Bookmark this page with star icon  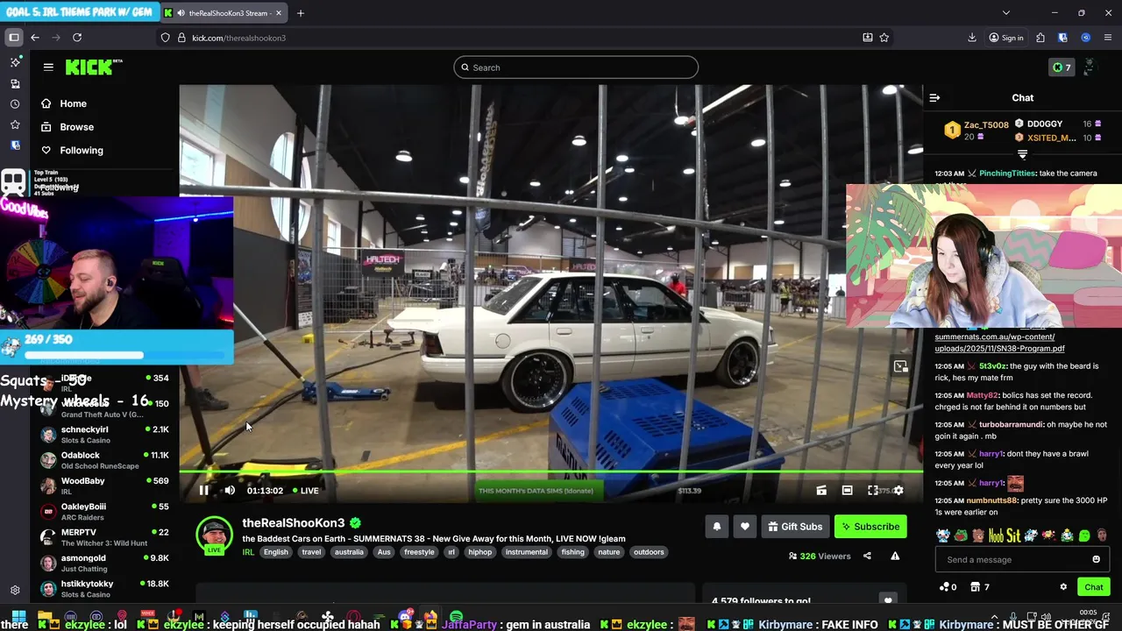coord(884,38)
